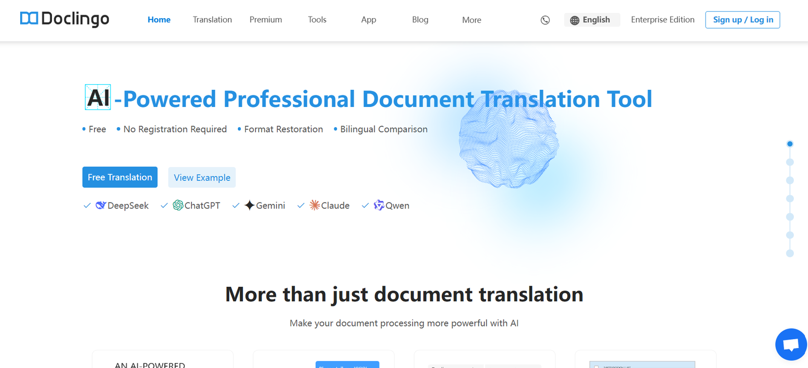Expand the More navigation menu
The image size is (808, 368).
(471, 20)
